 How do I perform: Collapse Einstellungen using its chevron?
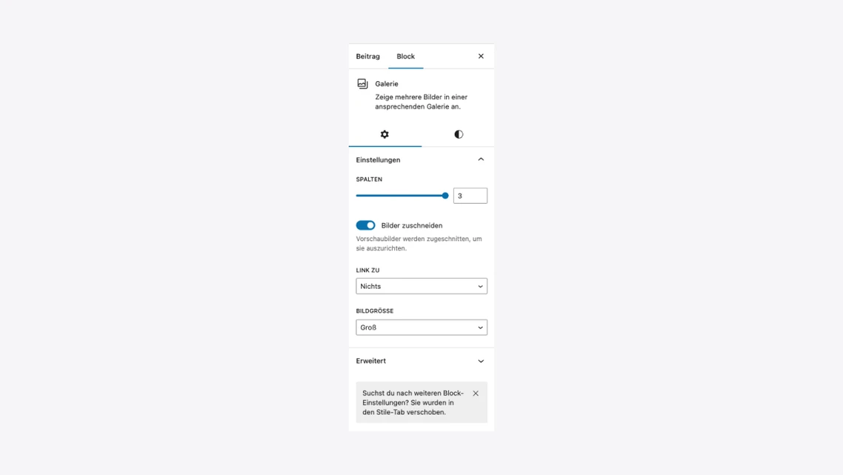pyautogui.click(x=481, y=160)
